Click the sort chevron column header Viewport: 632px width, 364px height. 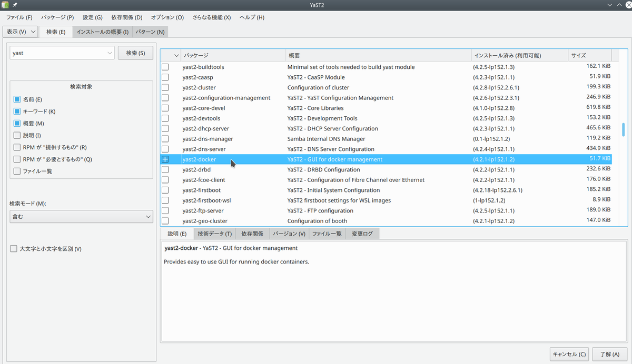(x=177, y=55)
